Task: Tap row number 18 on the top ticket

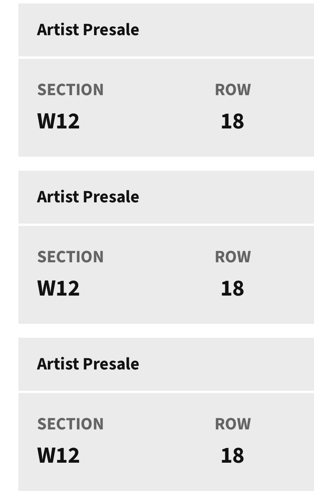Action: [x=232, y=121]
